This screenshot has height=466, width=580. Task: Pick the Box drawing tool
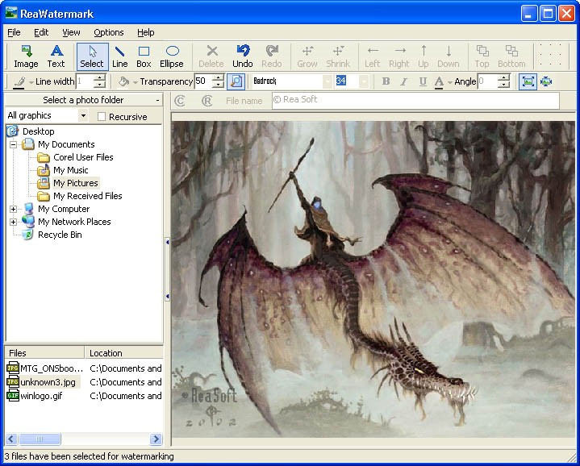(144, 56)
